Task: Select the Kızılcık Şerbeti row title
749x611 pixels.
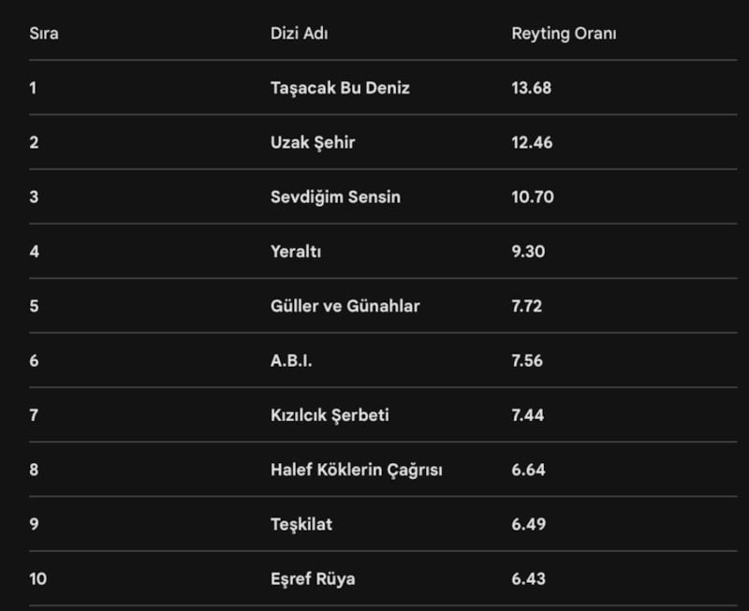Action: 330,415
